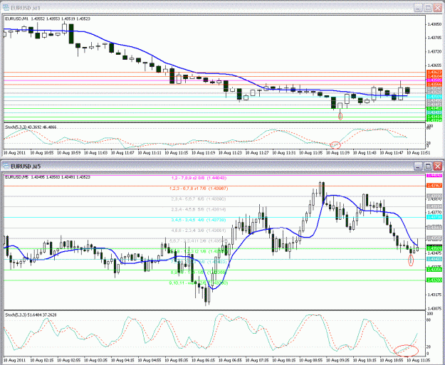The height and width of the screenshot is (365, 445).
Task: Select the EURUSD,M5 OHLC info line in chart
Action: click(48, 177)
